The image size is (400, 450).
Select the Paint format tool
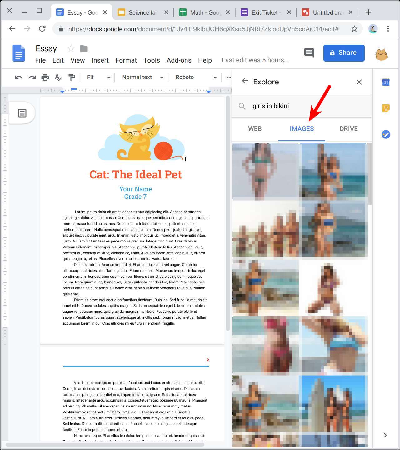tap(72, 77)
